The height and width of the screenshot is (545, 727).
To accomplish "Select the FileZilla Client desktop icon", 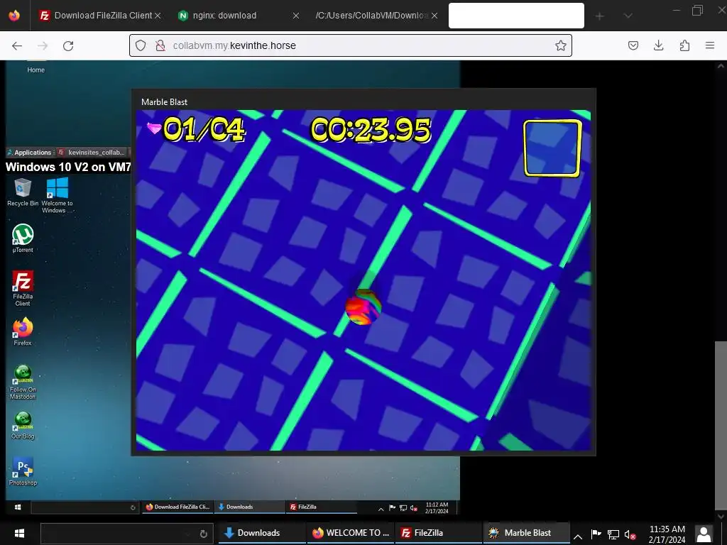I will pyautogui.click(x=22, y=288).
